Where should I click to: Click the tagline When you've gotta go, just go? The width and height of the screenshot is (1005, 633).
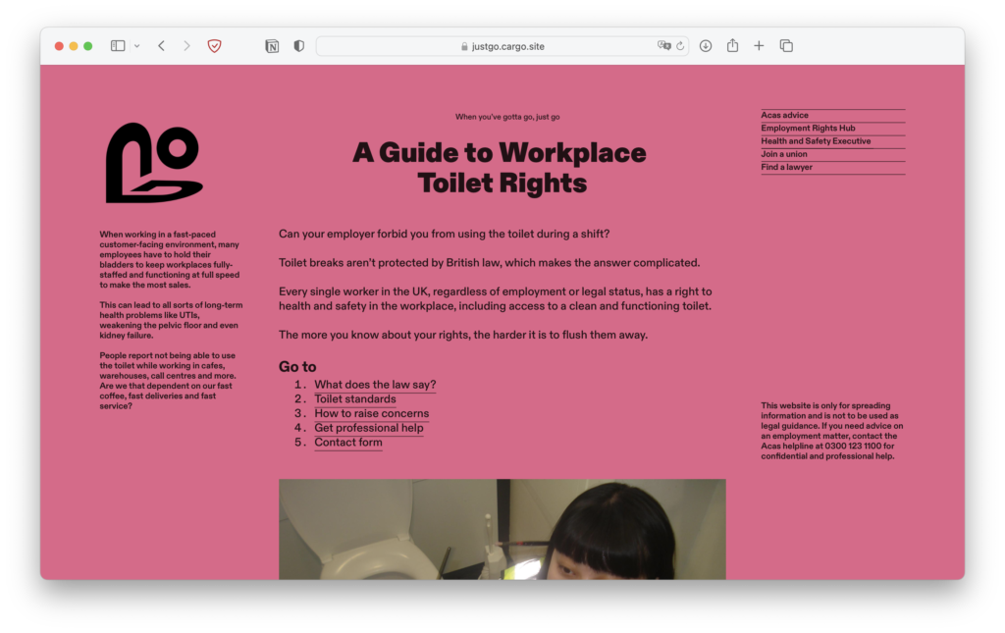coord(507,117)
